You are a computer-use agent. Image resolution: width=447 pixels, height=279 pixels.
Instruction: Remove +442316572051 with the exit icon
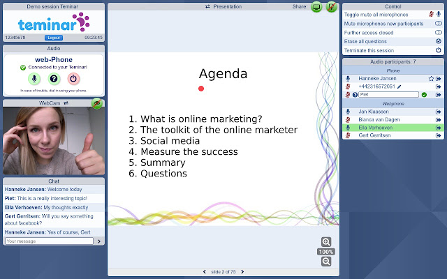[439, 86]
